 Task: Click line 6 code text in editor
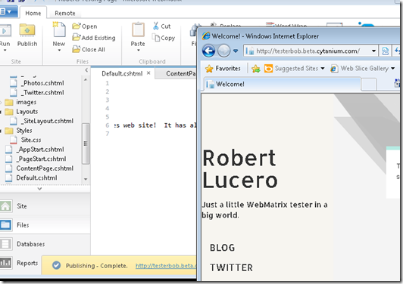155,125
